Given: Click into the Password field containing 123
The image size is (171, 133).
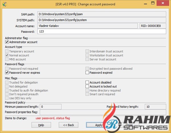Looking at the screenshot, I should [x=102, y=32].
